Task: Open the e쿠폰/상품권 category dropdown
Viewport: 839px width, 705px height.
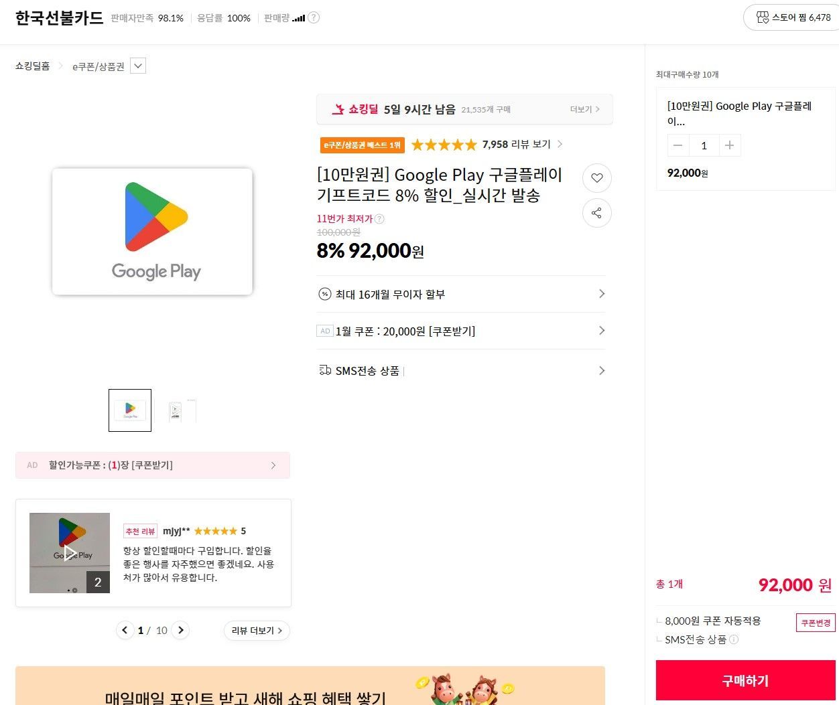Action: click(137, 66)
